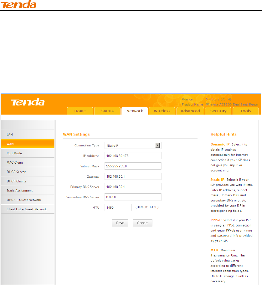Open Port Mode page
Viewport: 262px width, 285px height.
click(x=28, y=153)
